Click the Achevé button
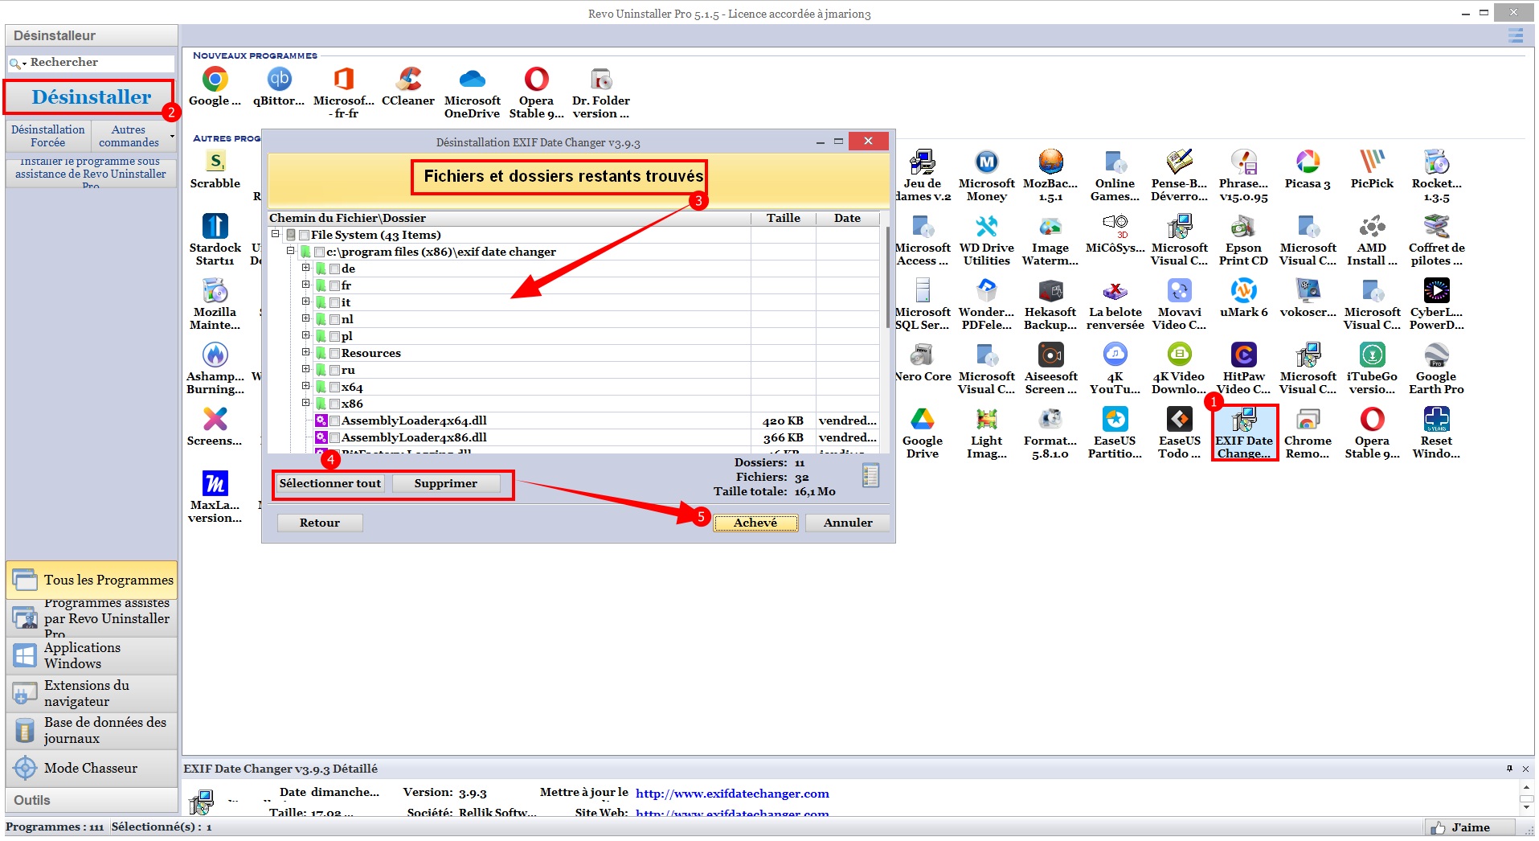This screenshot has height=841, width=1539. click(x=755, y=523)
